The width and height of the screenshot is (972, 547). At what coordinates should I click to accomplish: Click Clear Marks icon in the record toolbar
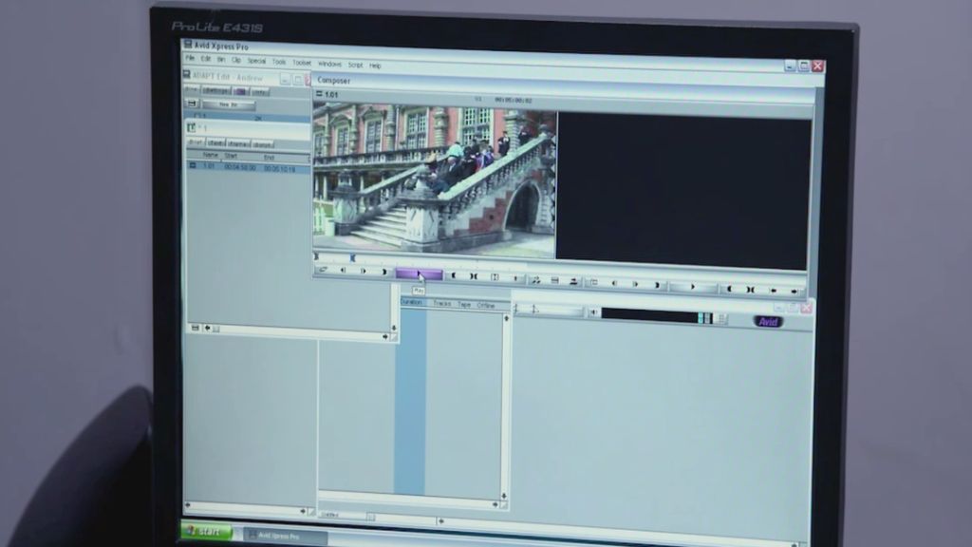tap(751, 290)
